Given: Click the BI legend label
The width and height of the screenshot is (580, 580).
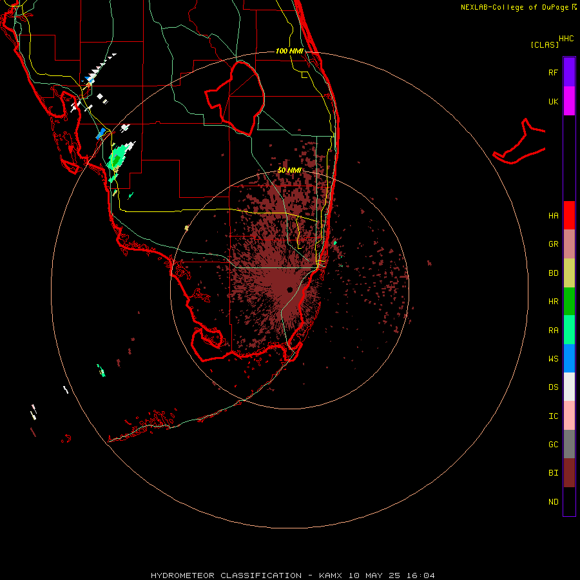Looking at the screenshot, I should [x=553, y=473].
